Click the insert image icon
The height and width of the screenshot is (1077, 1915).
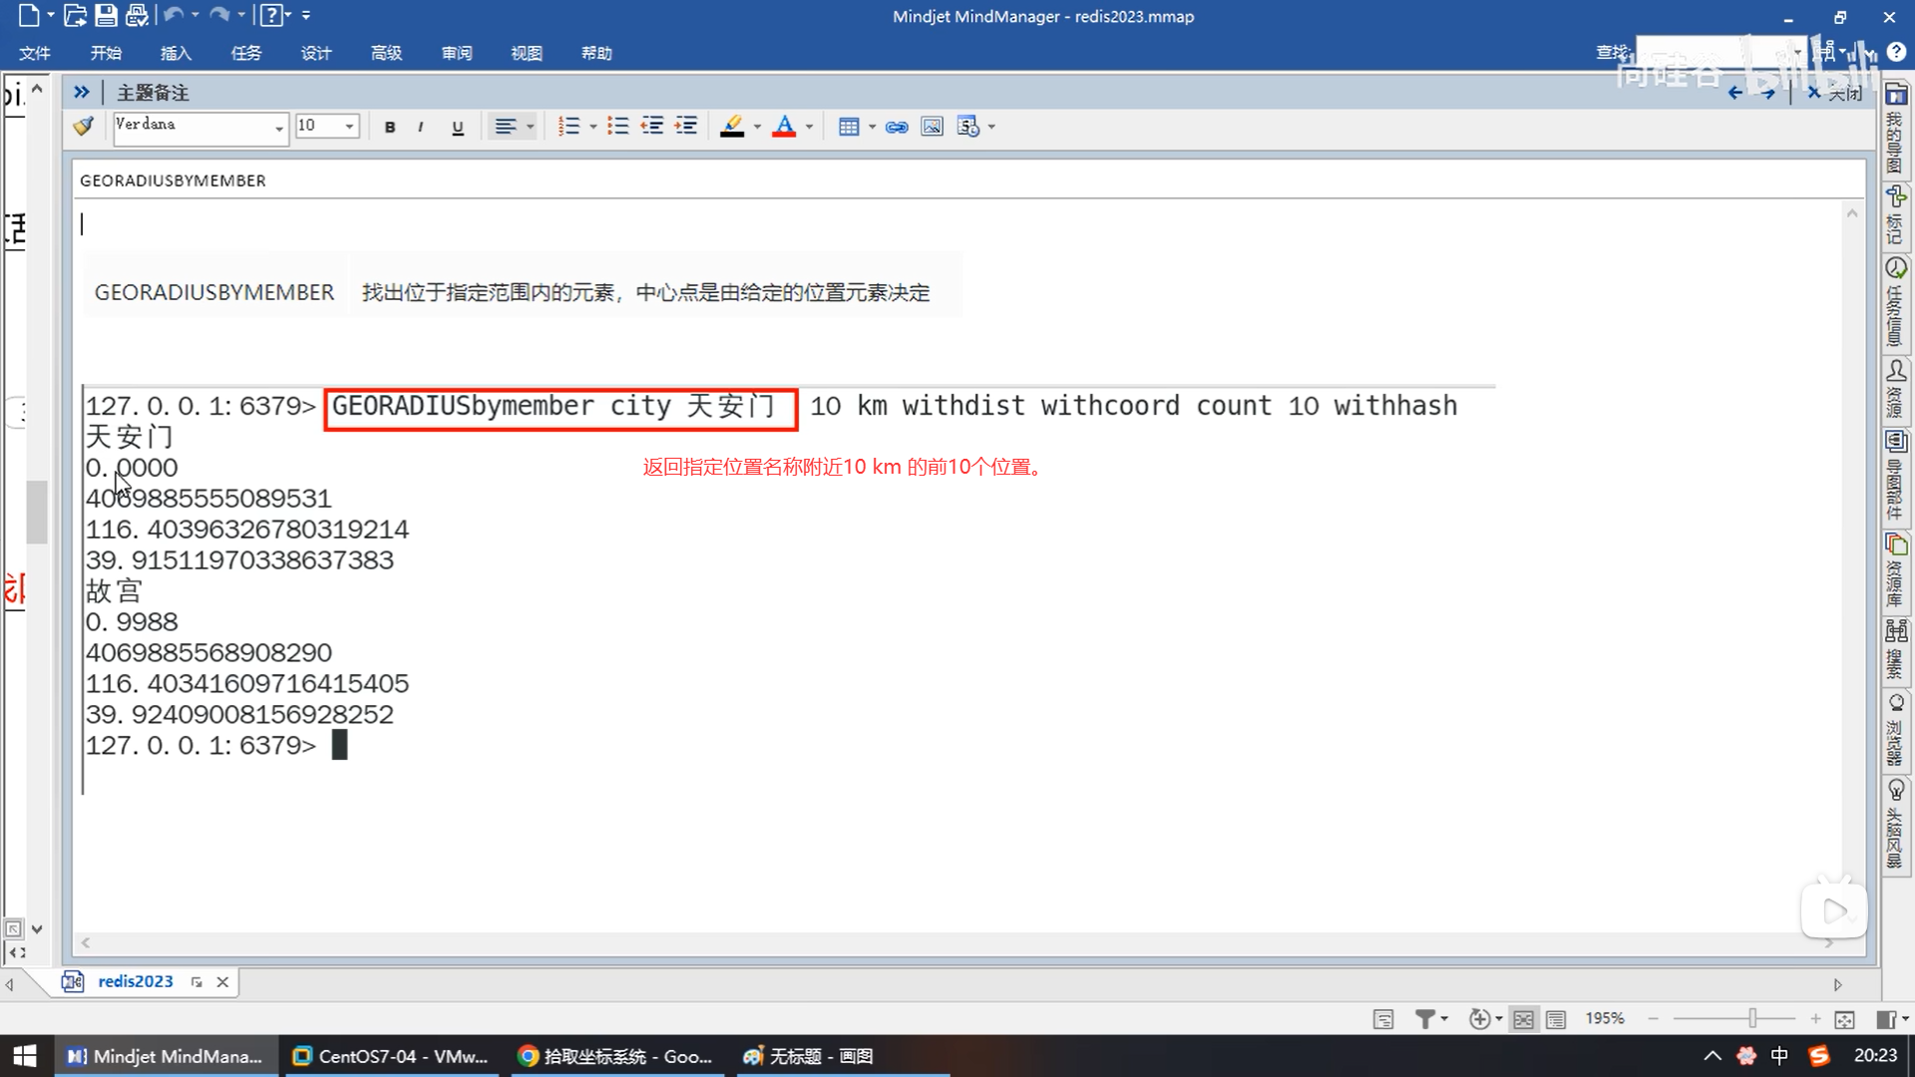[x=932, y=127]
